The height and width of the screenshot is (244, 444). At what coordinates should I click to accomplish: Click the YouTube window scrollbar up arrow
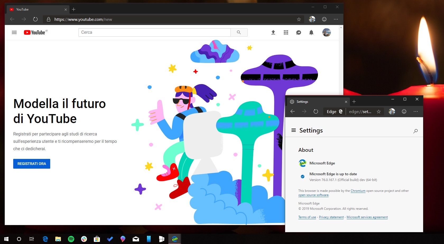(x=341, y=27)
